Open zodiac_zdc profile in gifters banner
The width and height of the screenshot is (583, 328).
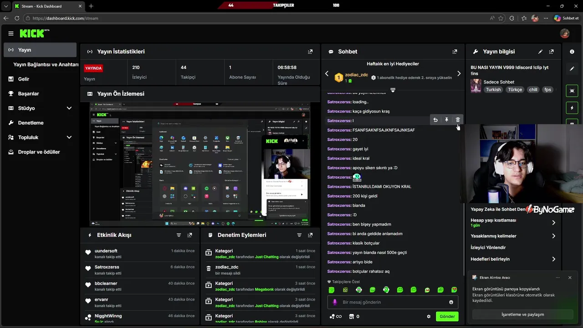(x=357, y=75)
